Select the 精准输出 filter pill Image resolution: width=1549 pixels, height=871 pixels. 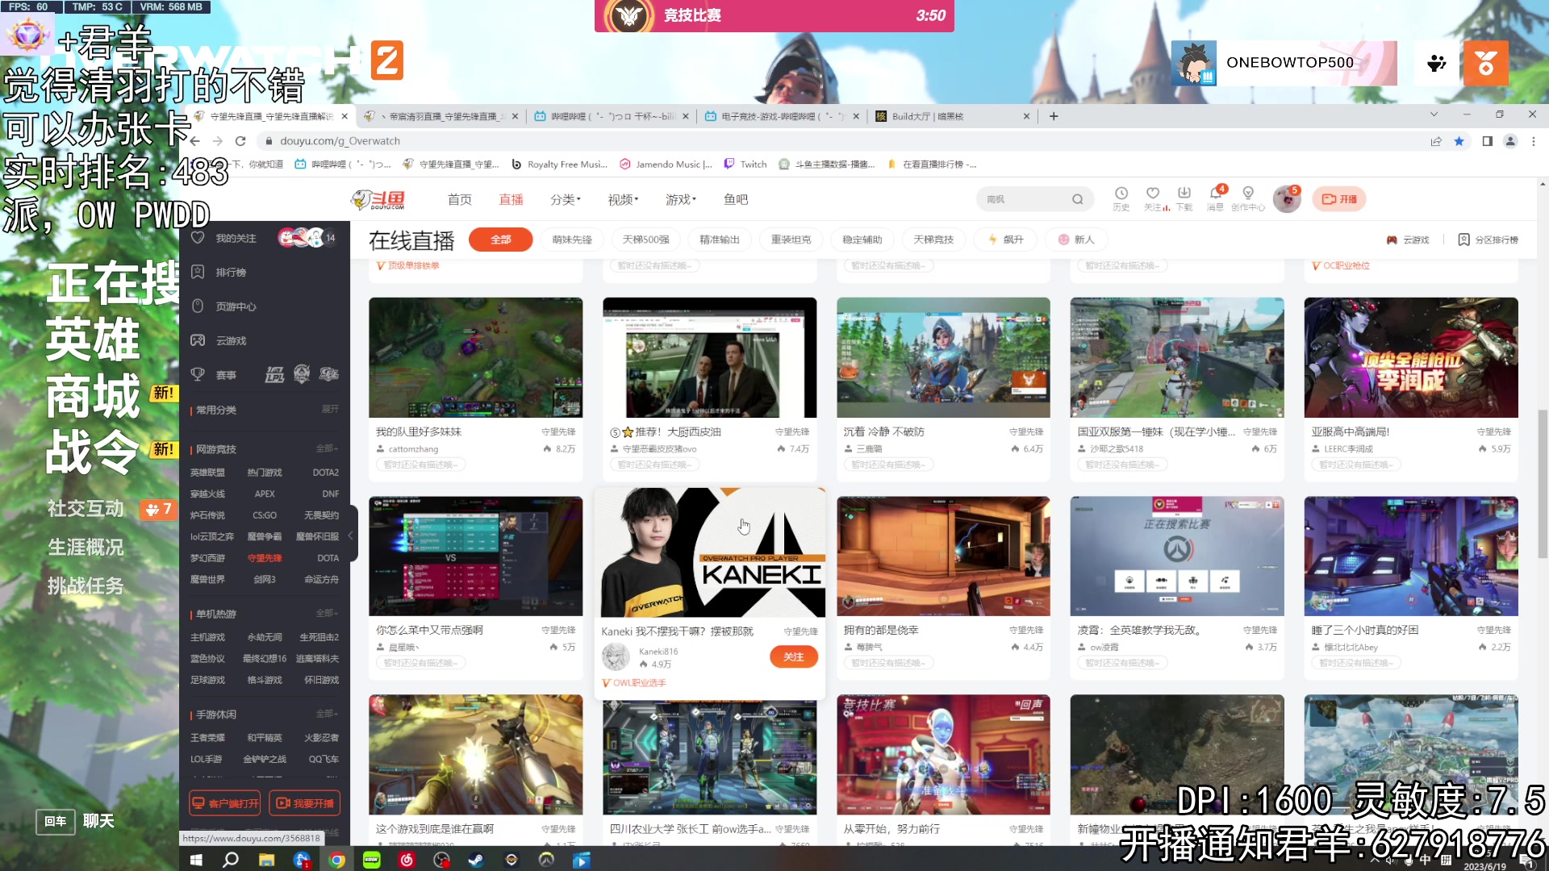pos(719,240)
